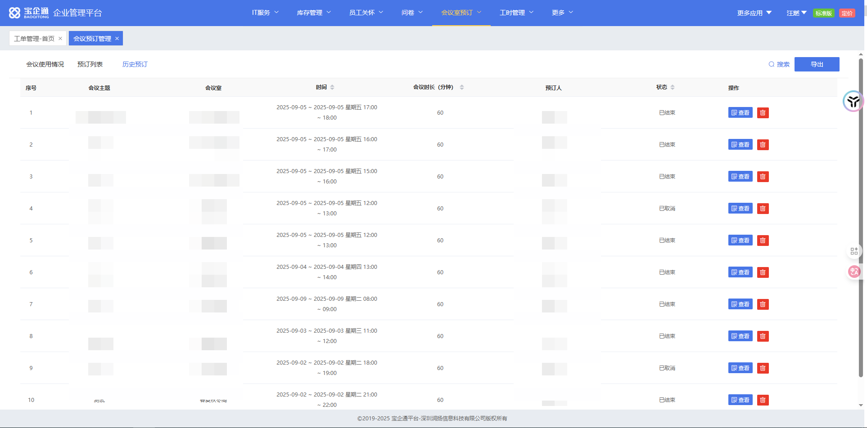
Task: Click the page vertical scrollbar
Action: (861, 216)
